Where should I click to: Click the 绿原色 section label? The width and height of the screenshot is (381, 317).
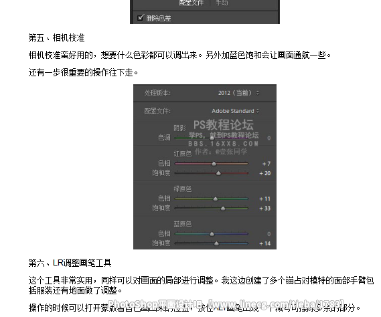(x=183, y=189)
